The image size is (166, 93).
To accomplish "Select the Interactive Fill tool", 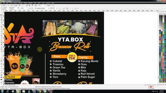I will [x=1, y=51].
